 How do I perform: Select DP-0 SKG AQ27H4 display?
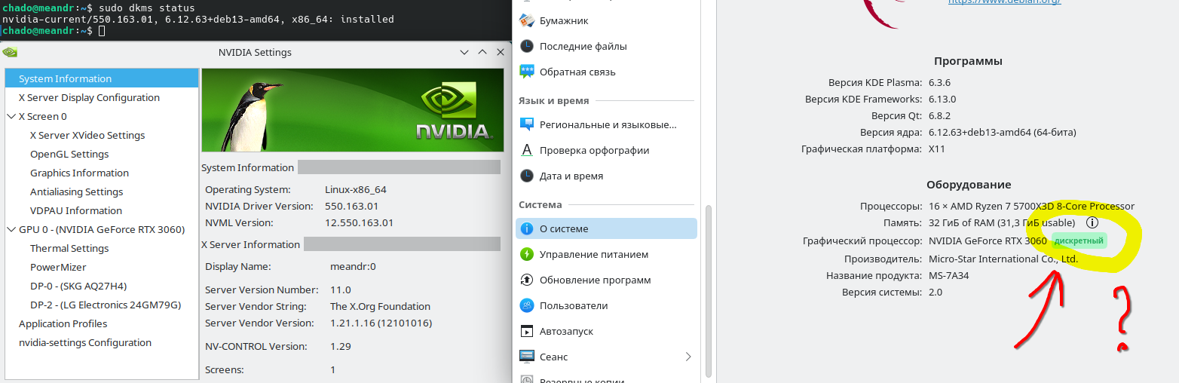(78, 286)
